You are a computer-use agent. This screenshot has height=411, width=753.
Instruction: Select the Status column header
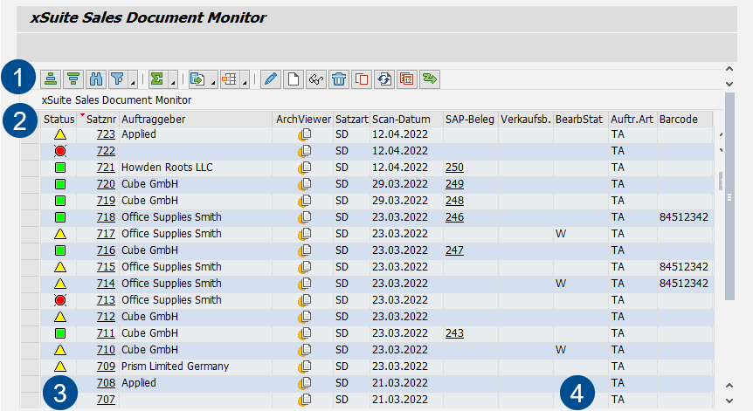[59, 120]
